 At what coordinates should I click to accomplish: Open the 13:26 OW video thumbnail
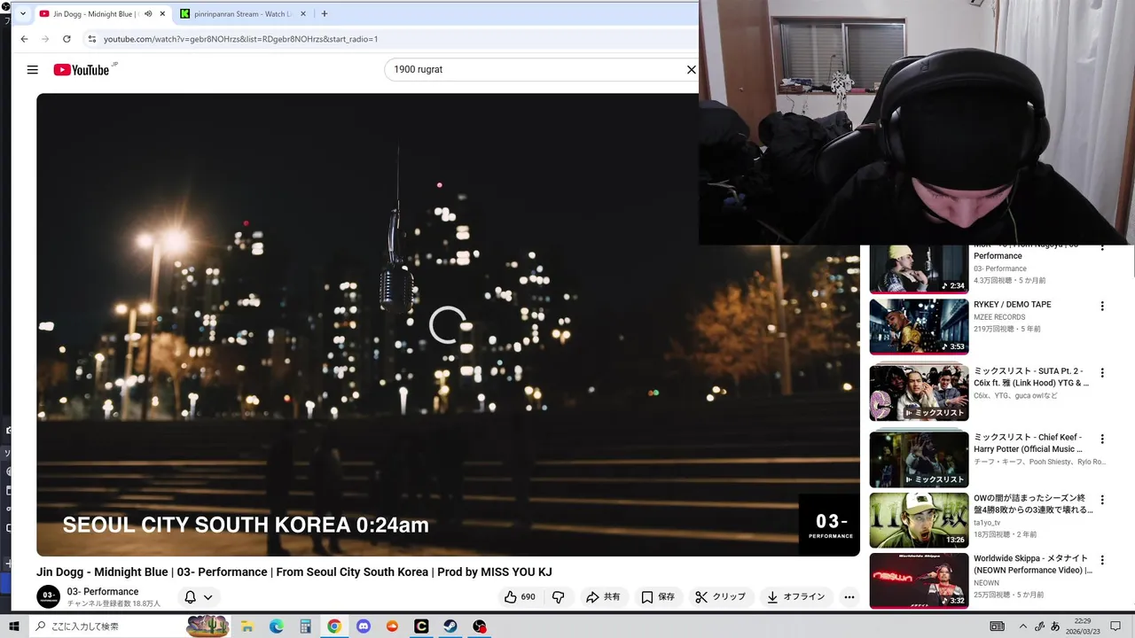[919, 520]
